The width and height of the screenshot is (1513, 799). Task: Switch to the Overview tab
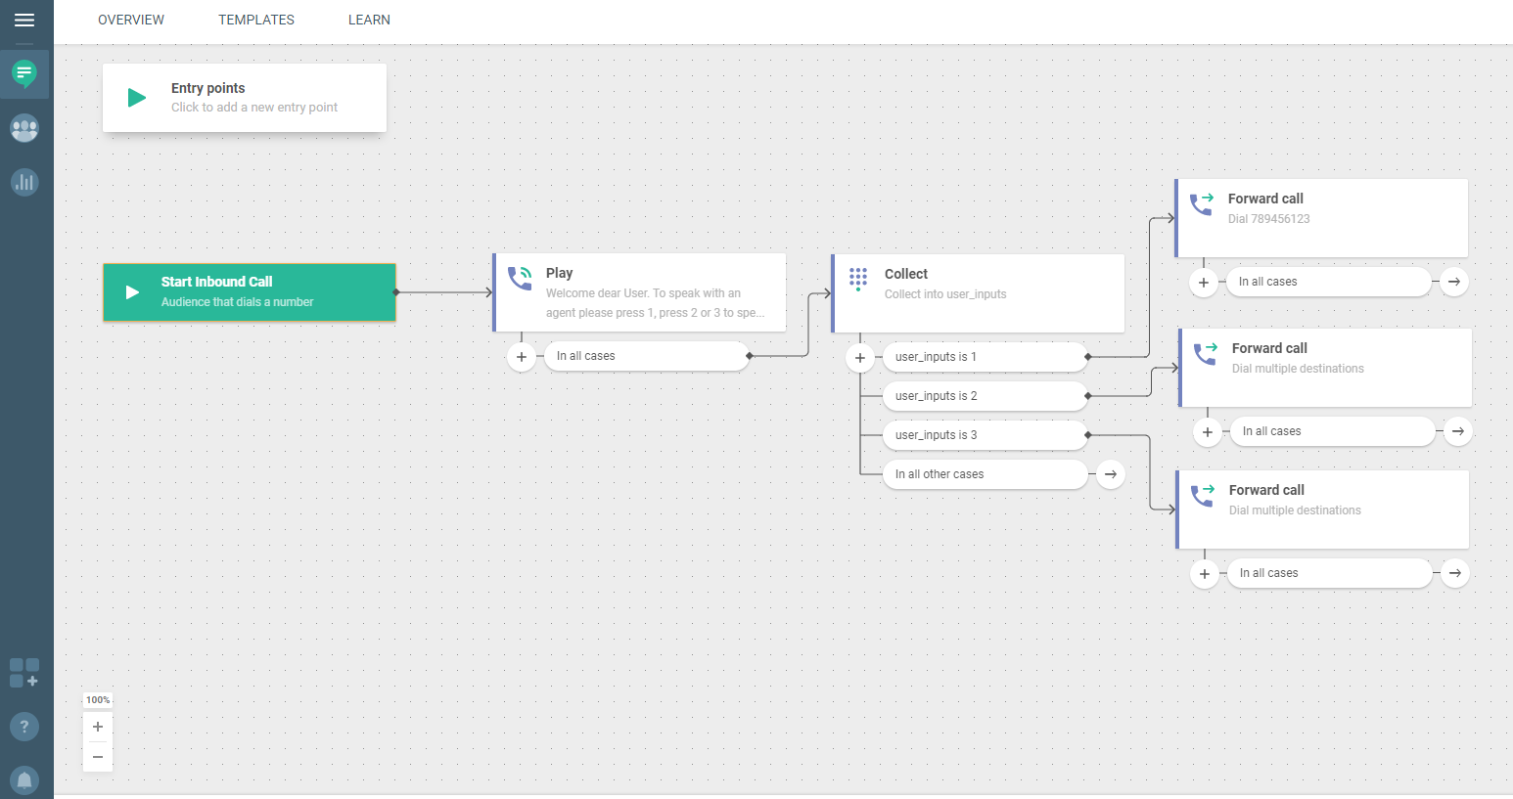131,20
